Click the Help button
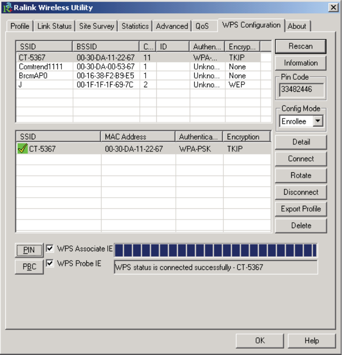Viewport: 342px width, 355px height. point(311,341)
